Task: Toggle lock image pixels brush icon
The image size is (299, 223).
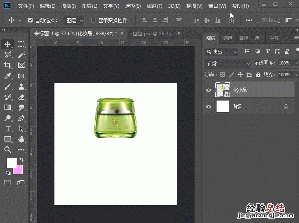Action: tap(231, 75)
